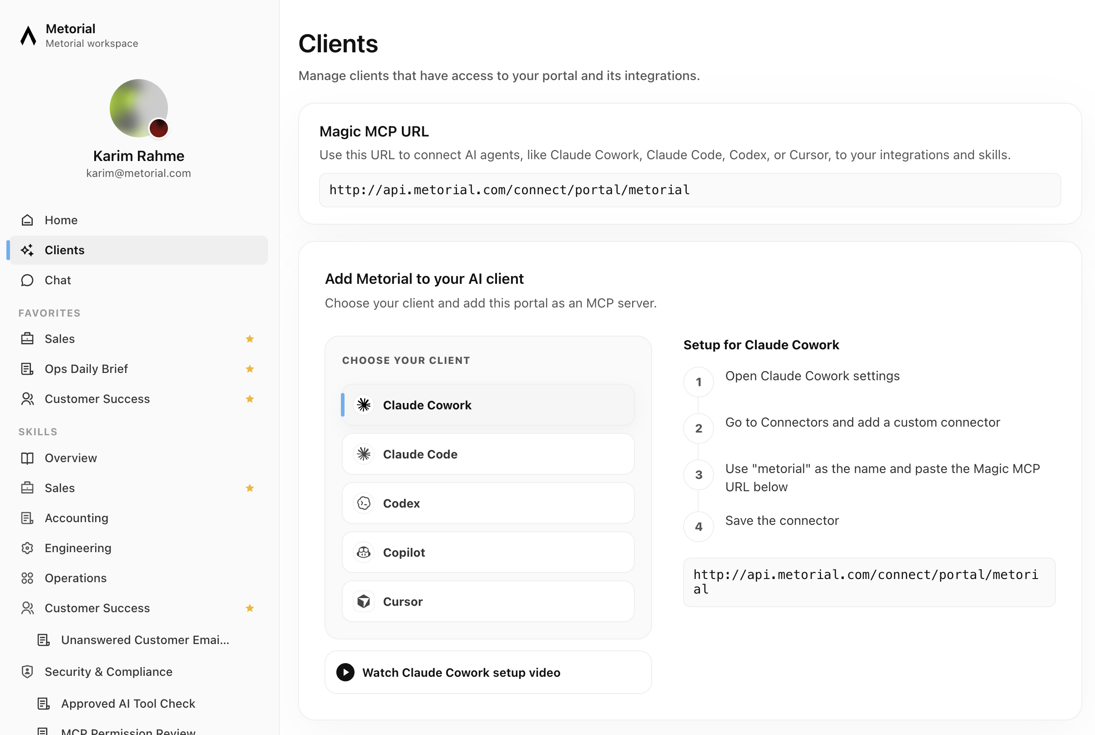
Task: Click the Accounting document icon
Action: click(27, 518)
